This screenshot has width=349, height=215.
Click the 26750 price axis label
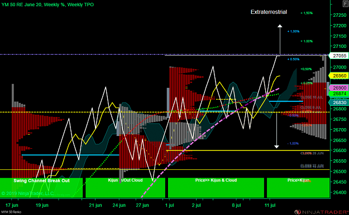coord(340,119)
